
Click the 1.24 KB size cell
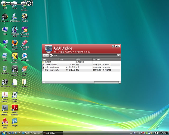coord(72,65)
